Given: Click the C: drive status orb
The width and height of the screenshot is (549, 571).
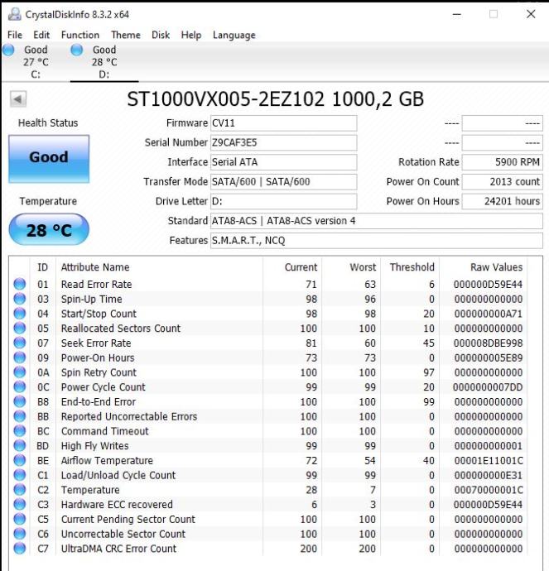Looking at the screenshot, I should [8, 50].
